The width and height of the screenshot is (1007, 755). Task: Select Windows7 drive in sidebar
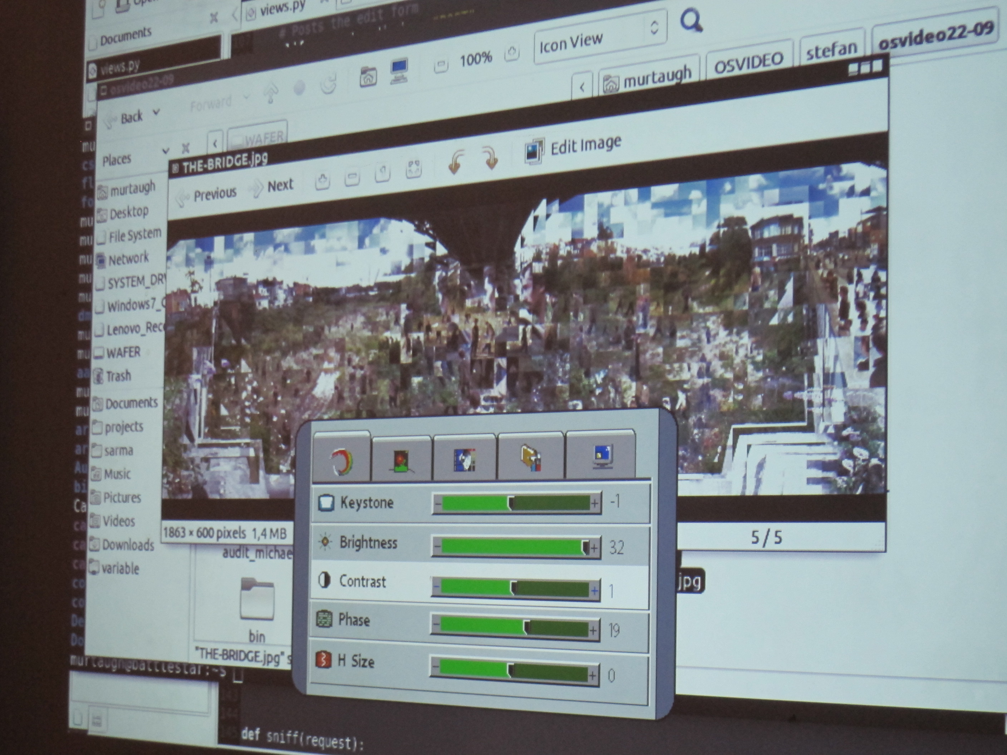tap(129, 306)
